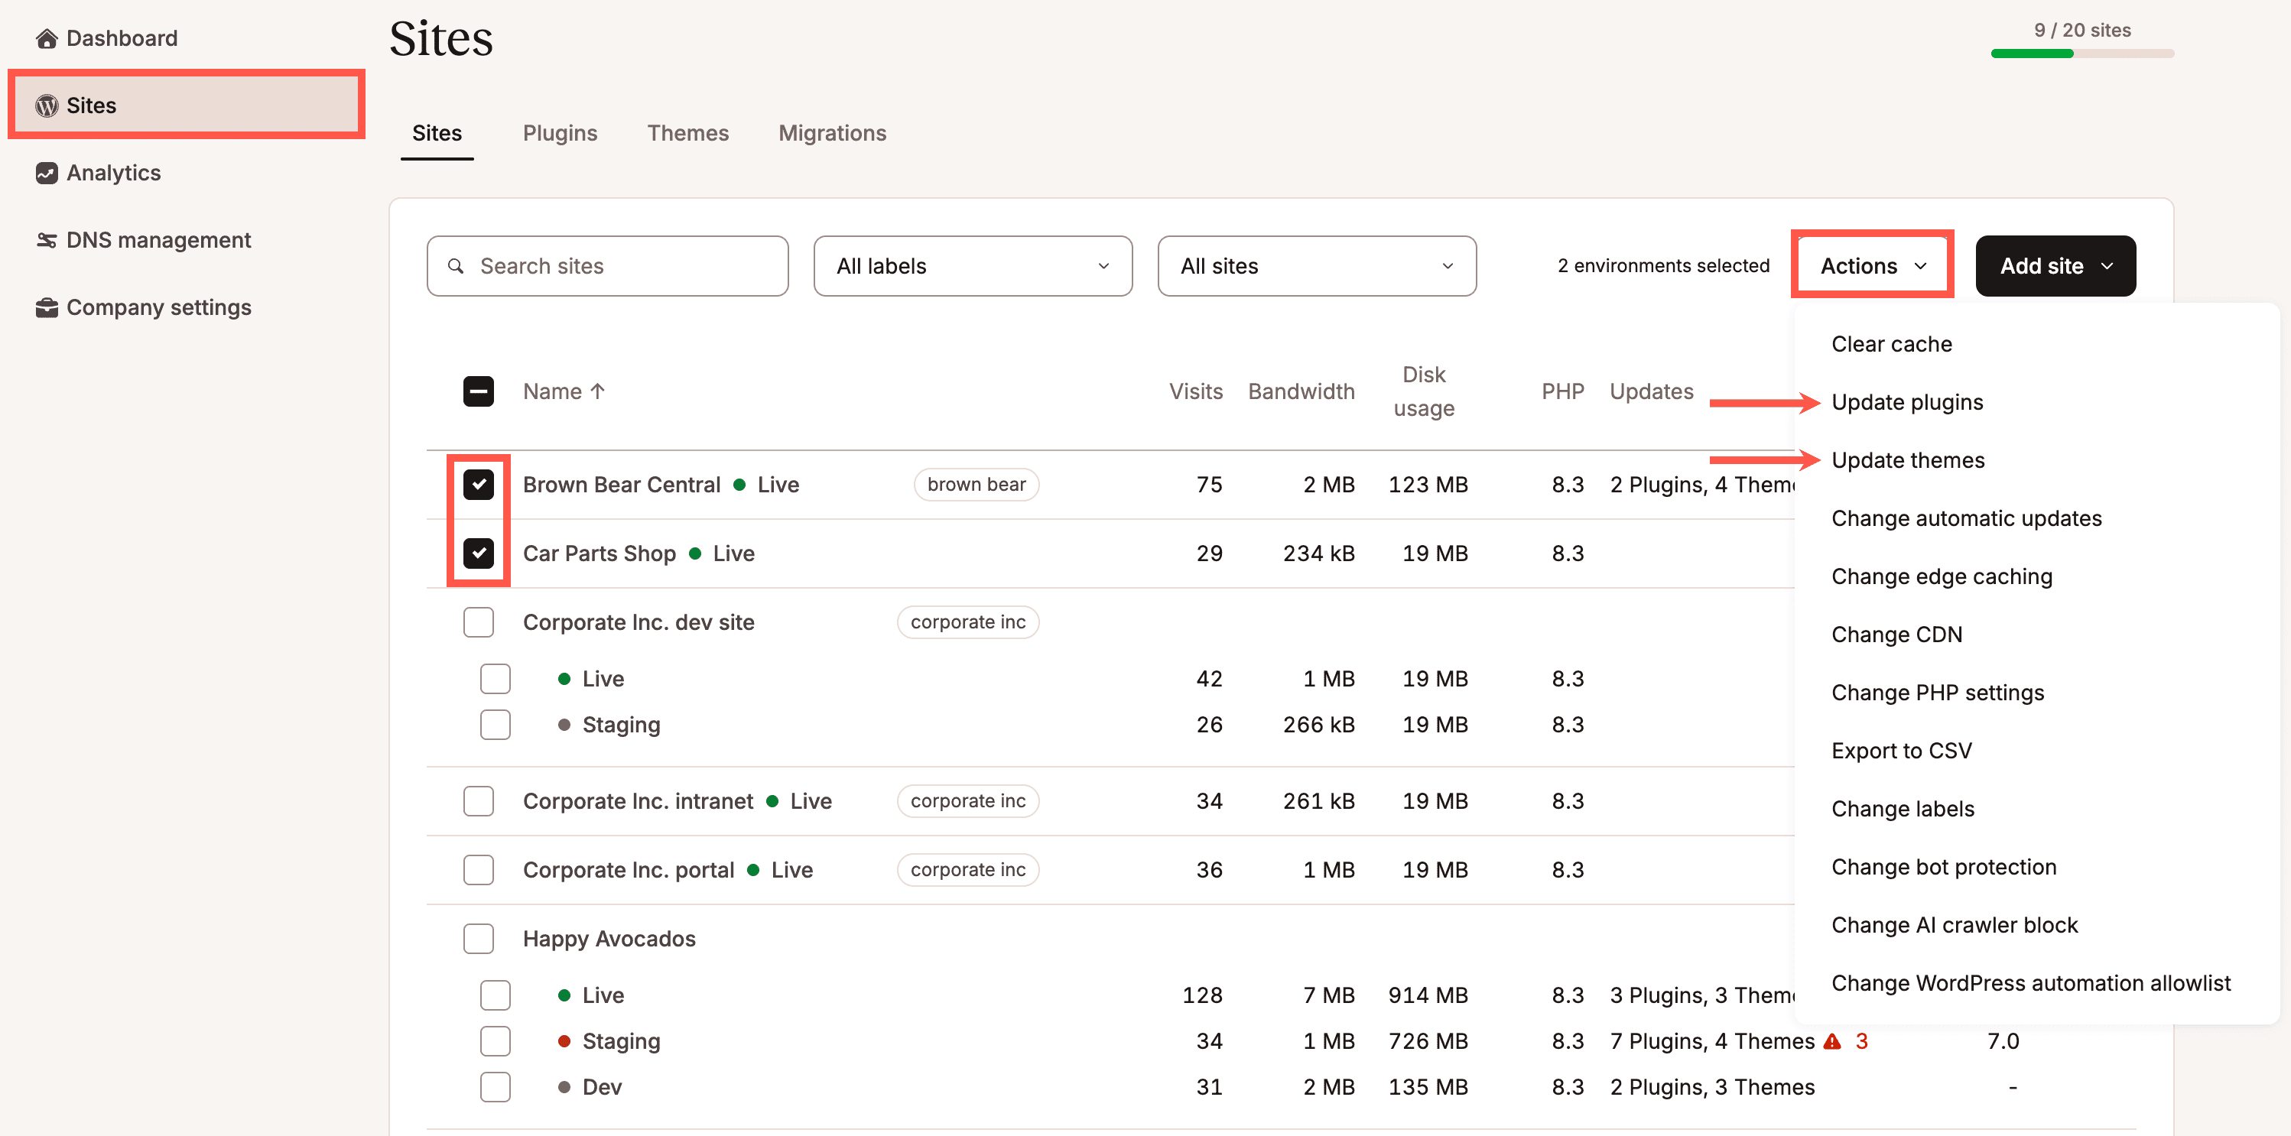Select Change PHP settings
2291x1136 pixels.
click(x=1937, y=693)
